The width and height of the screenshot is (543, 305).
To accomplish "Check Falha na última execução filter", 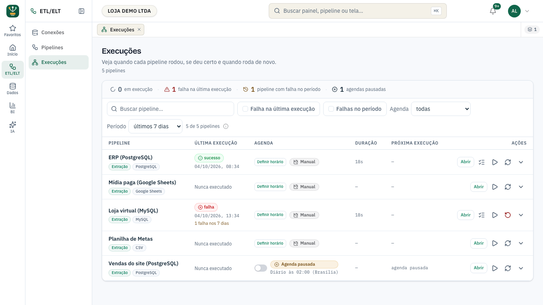I will tap(279, 109).
